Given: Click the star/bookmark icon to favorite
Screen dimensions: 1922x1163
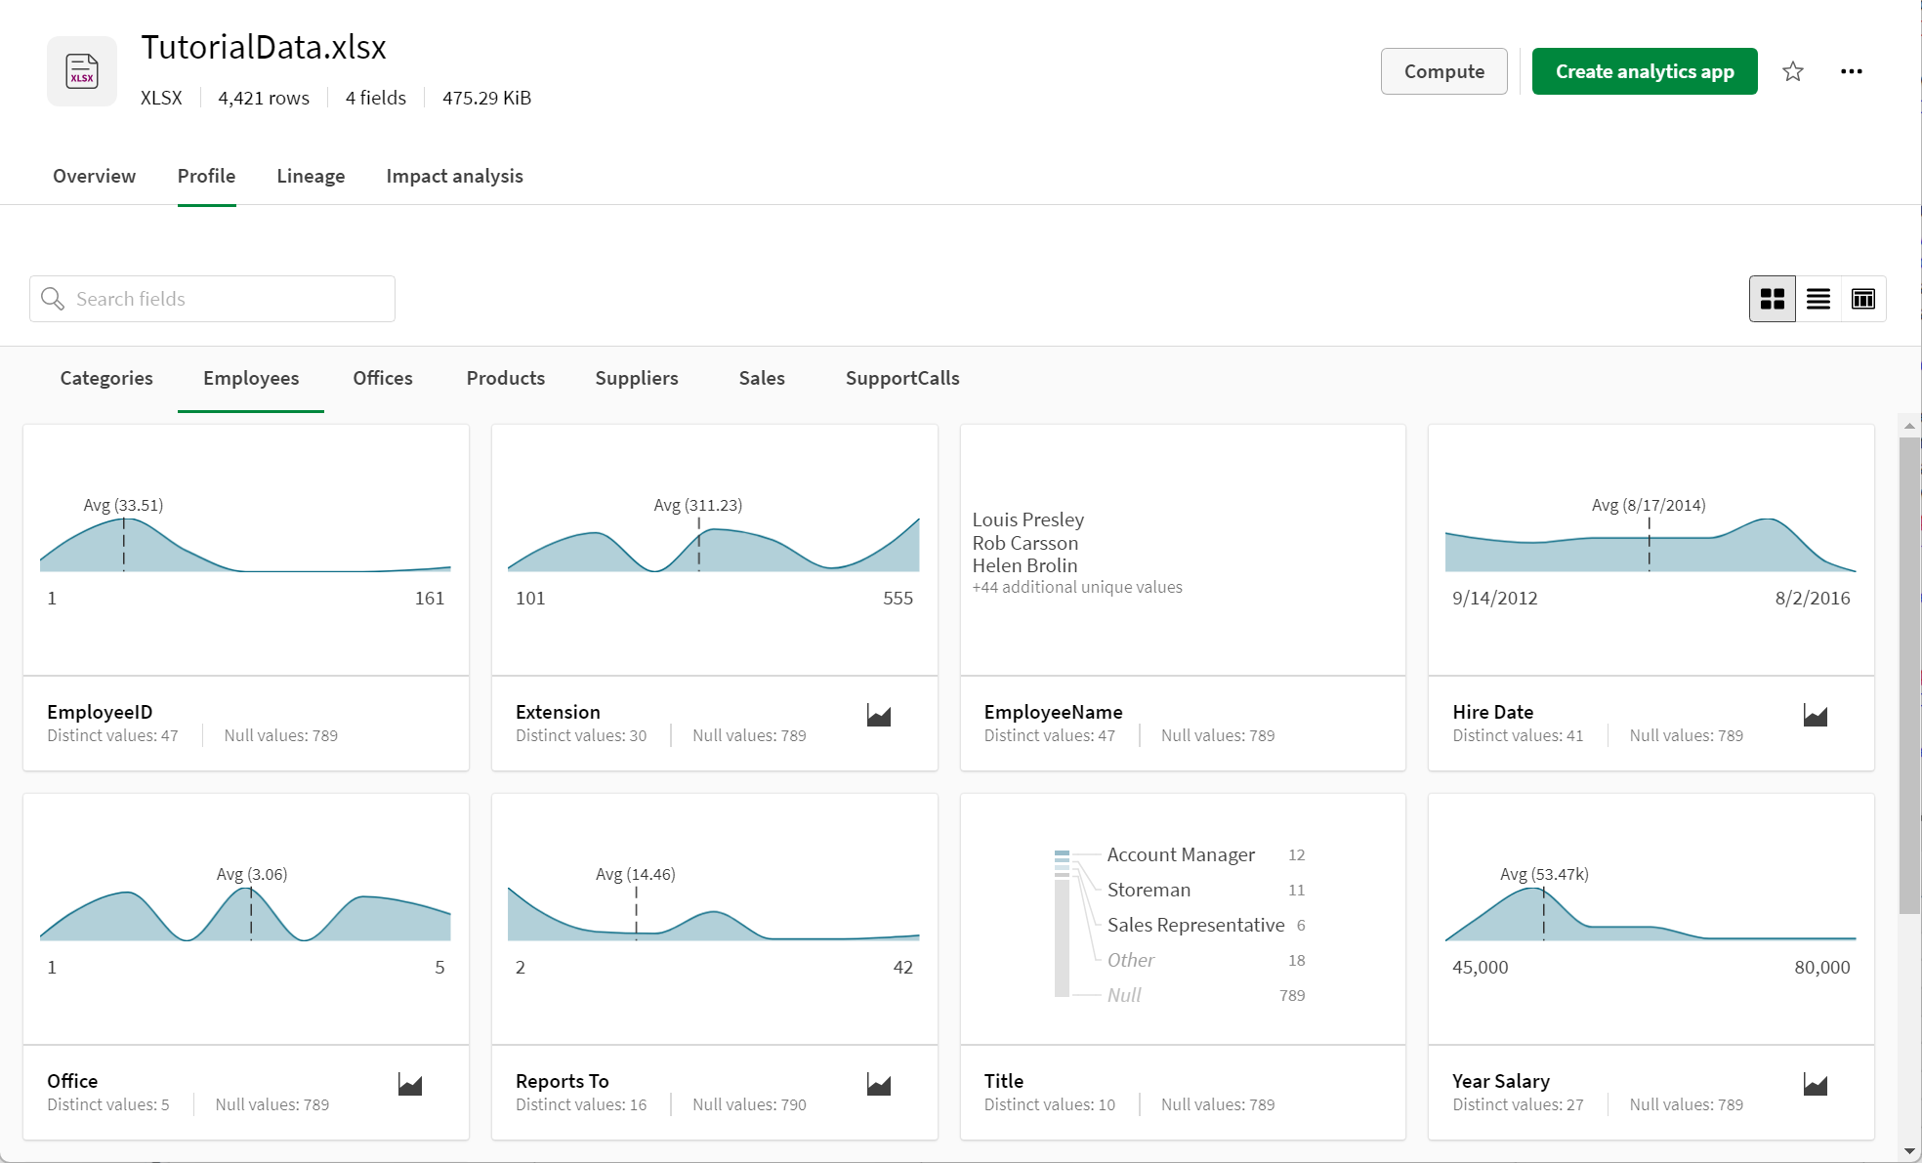Looking at the screenshot, I should [1793, 70].
